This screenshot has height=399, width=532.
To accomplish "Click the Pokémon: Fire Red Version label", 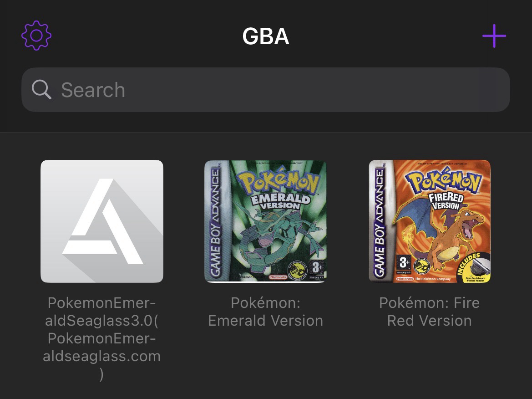I will coord(429,312).
